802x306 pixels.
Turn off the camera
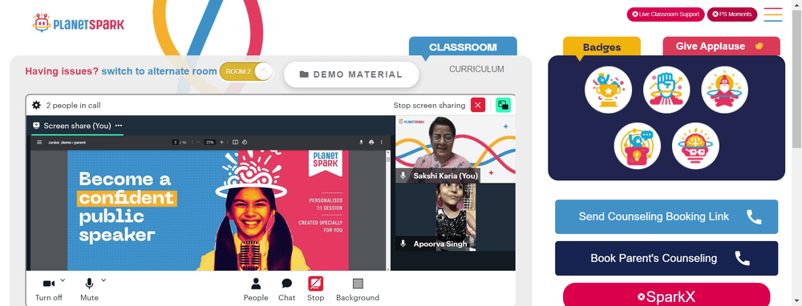tap(49, 289)
